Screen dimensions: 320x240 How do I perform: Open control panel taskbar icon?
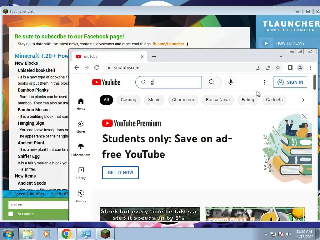(86, 234)
